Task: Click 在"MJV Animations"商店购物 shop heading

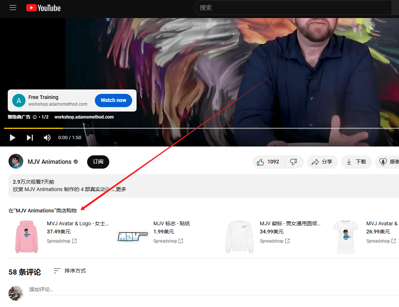Action: tap(42, 211)
